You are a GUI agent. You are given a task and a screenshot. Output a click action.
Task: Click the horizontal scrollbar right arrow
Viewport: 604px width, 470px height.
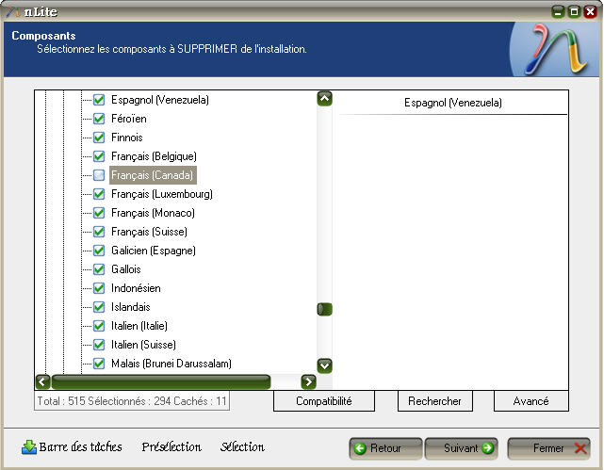[308, 381]
